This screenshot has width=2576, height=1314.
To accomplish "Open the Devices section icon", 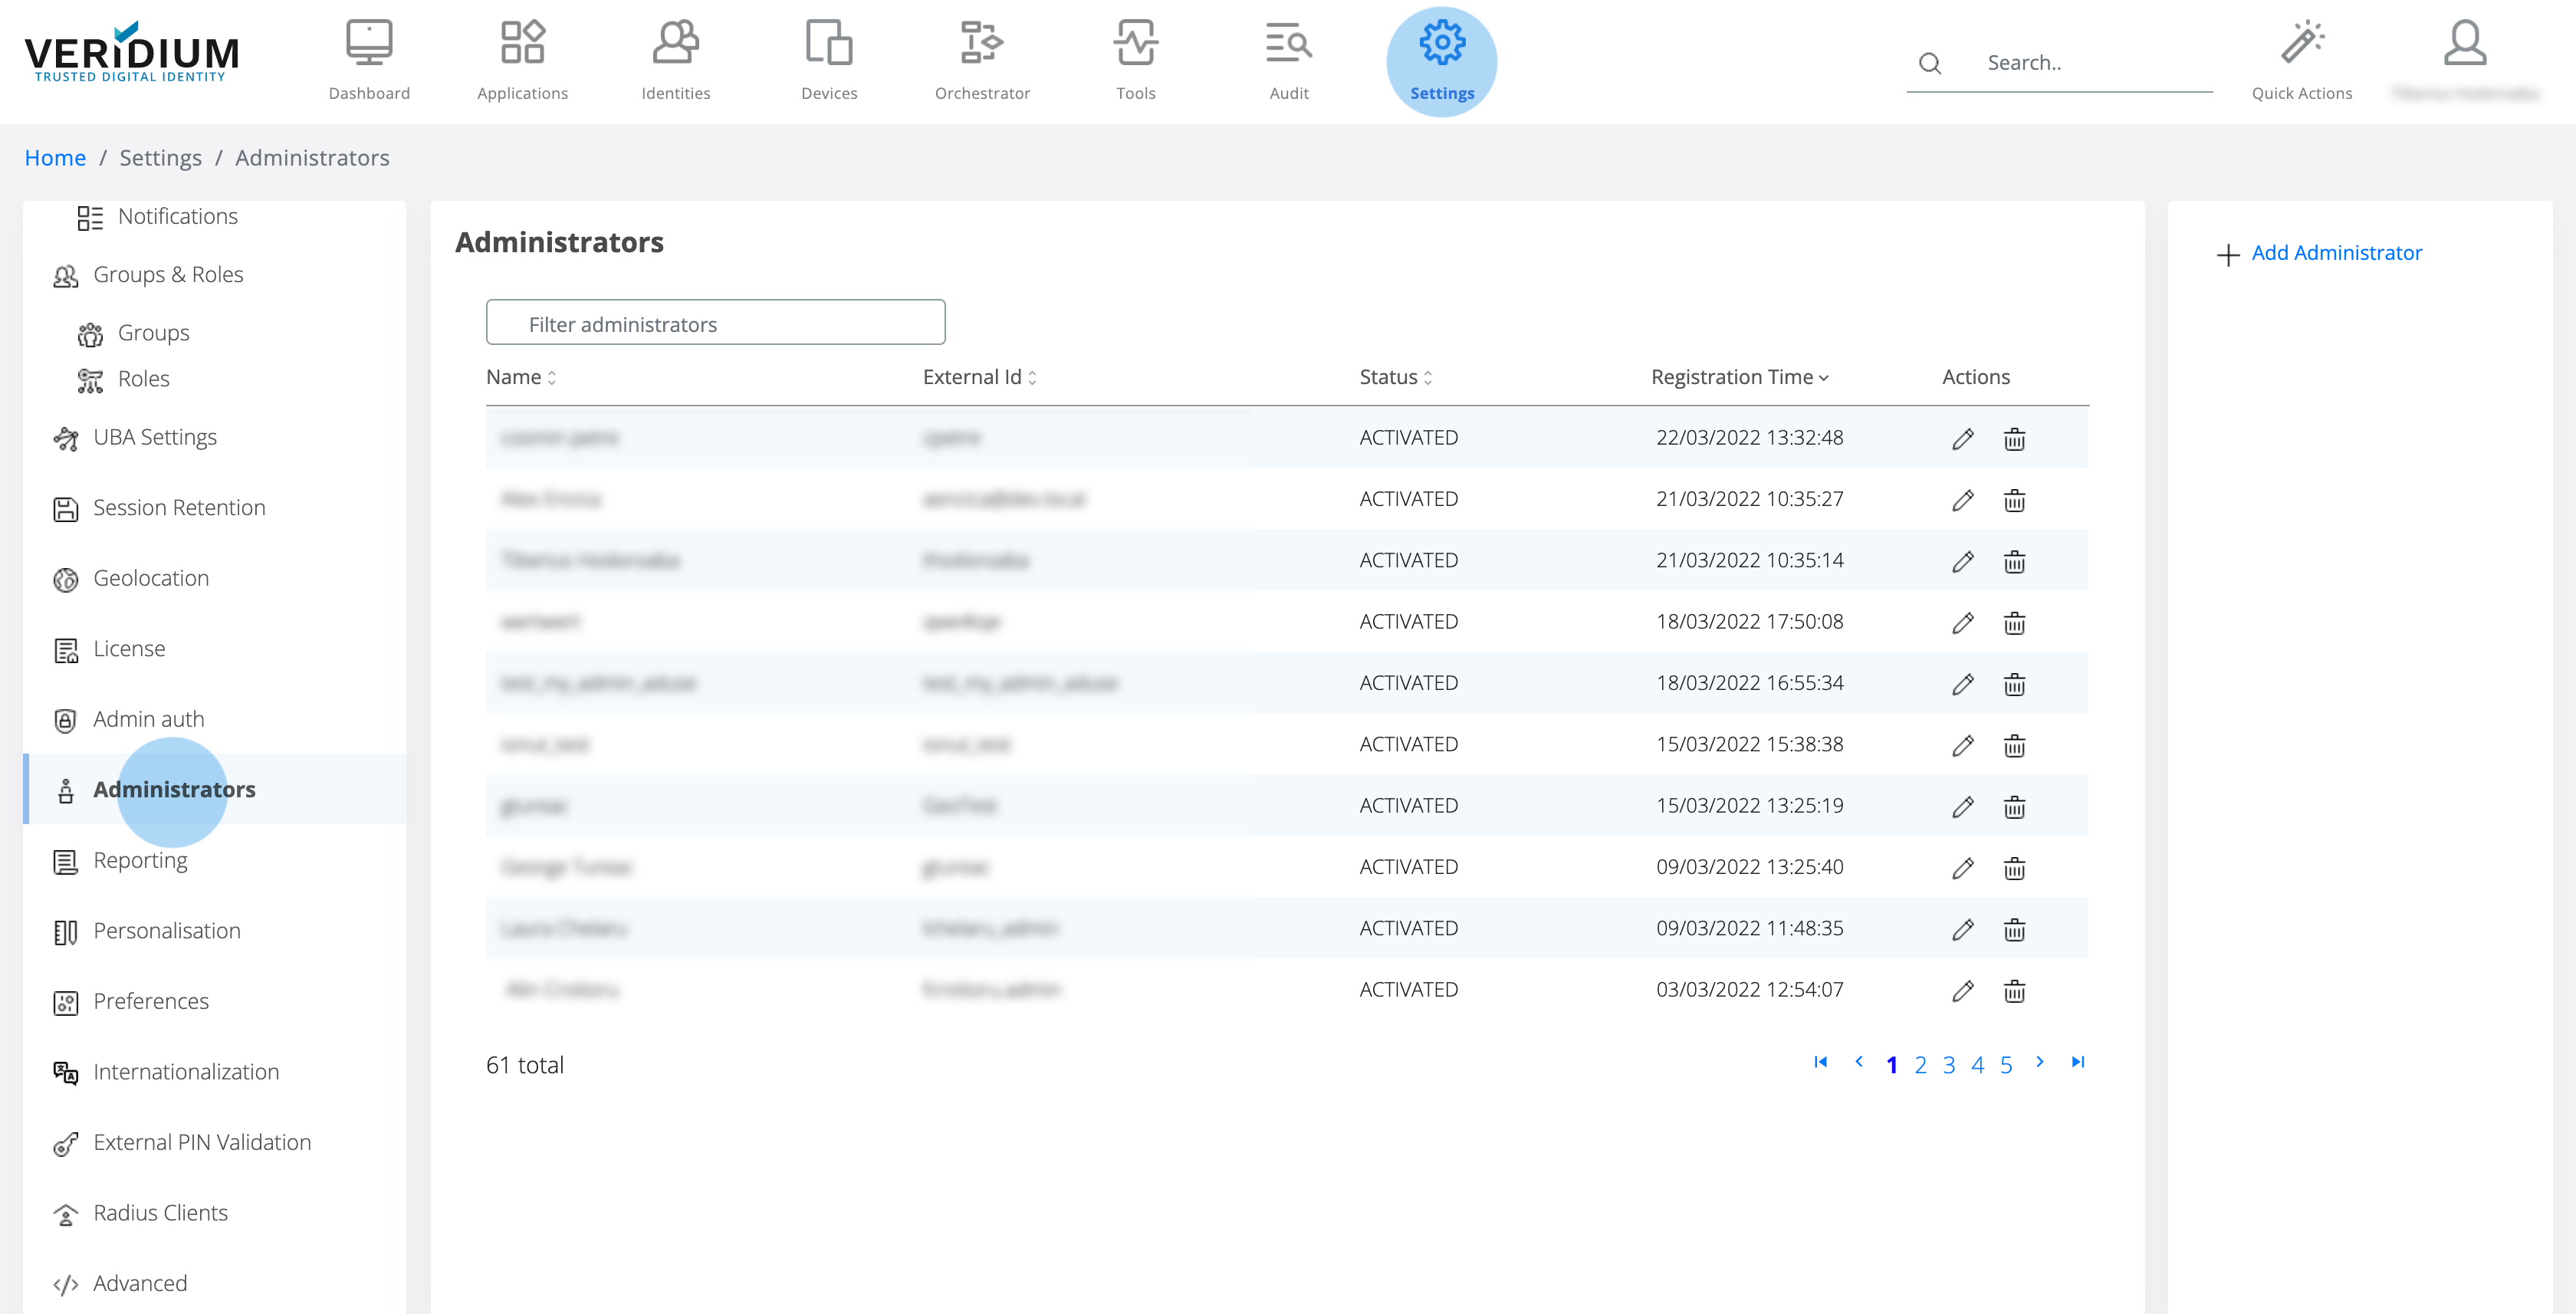I will 828,43.
